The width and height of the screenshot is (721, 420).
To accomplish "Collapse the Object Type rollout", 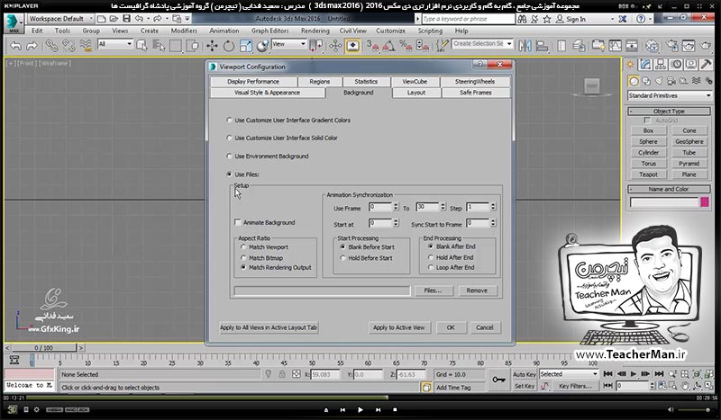I will pyautogui.click(x=669, y=112).
